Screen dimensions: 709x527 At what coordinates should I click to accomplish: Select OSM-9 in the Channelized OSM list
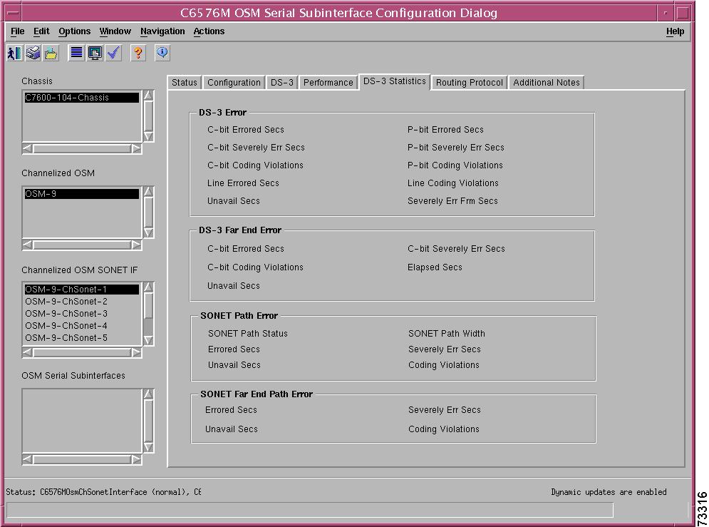(x=82, y=193)
